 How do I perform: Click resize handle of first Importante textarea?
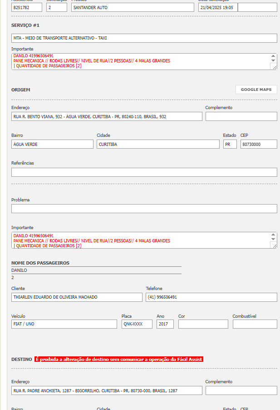point(274,67)
